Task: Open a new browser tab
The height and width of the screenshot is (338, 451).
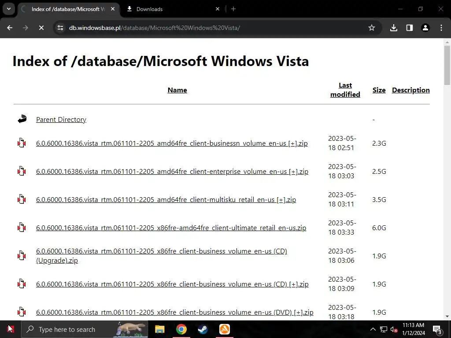Action: tap(233, 9)
